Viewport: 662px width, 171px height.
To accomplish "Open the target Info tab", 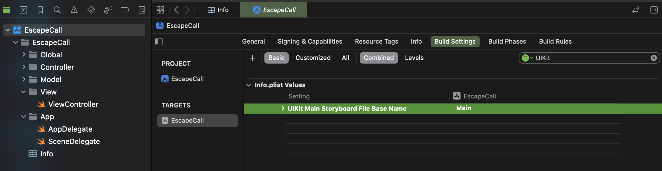I will [416, 42].
